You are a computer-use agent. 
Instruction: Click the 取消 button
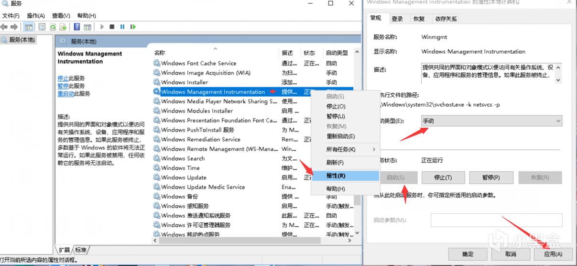(511, 254)
